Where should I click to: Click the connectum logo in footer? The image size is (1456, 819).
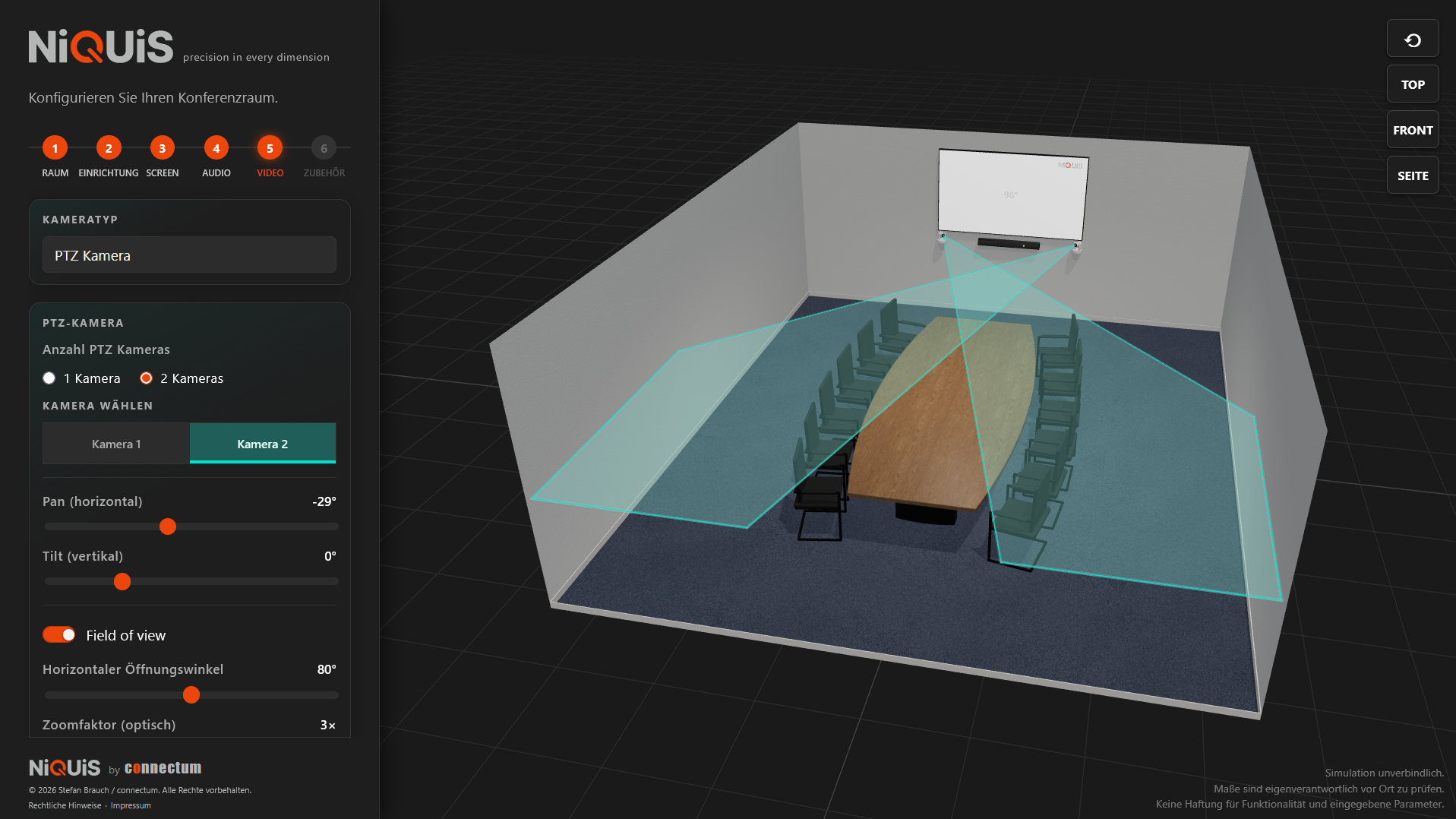pos(163,767)
